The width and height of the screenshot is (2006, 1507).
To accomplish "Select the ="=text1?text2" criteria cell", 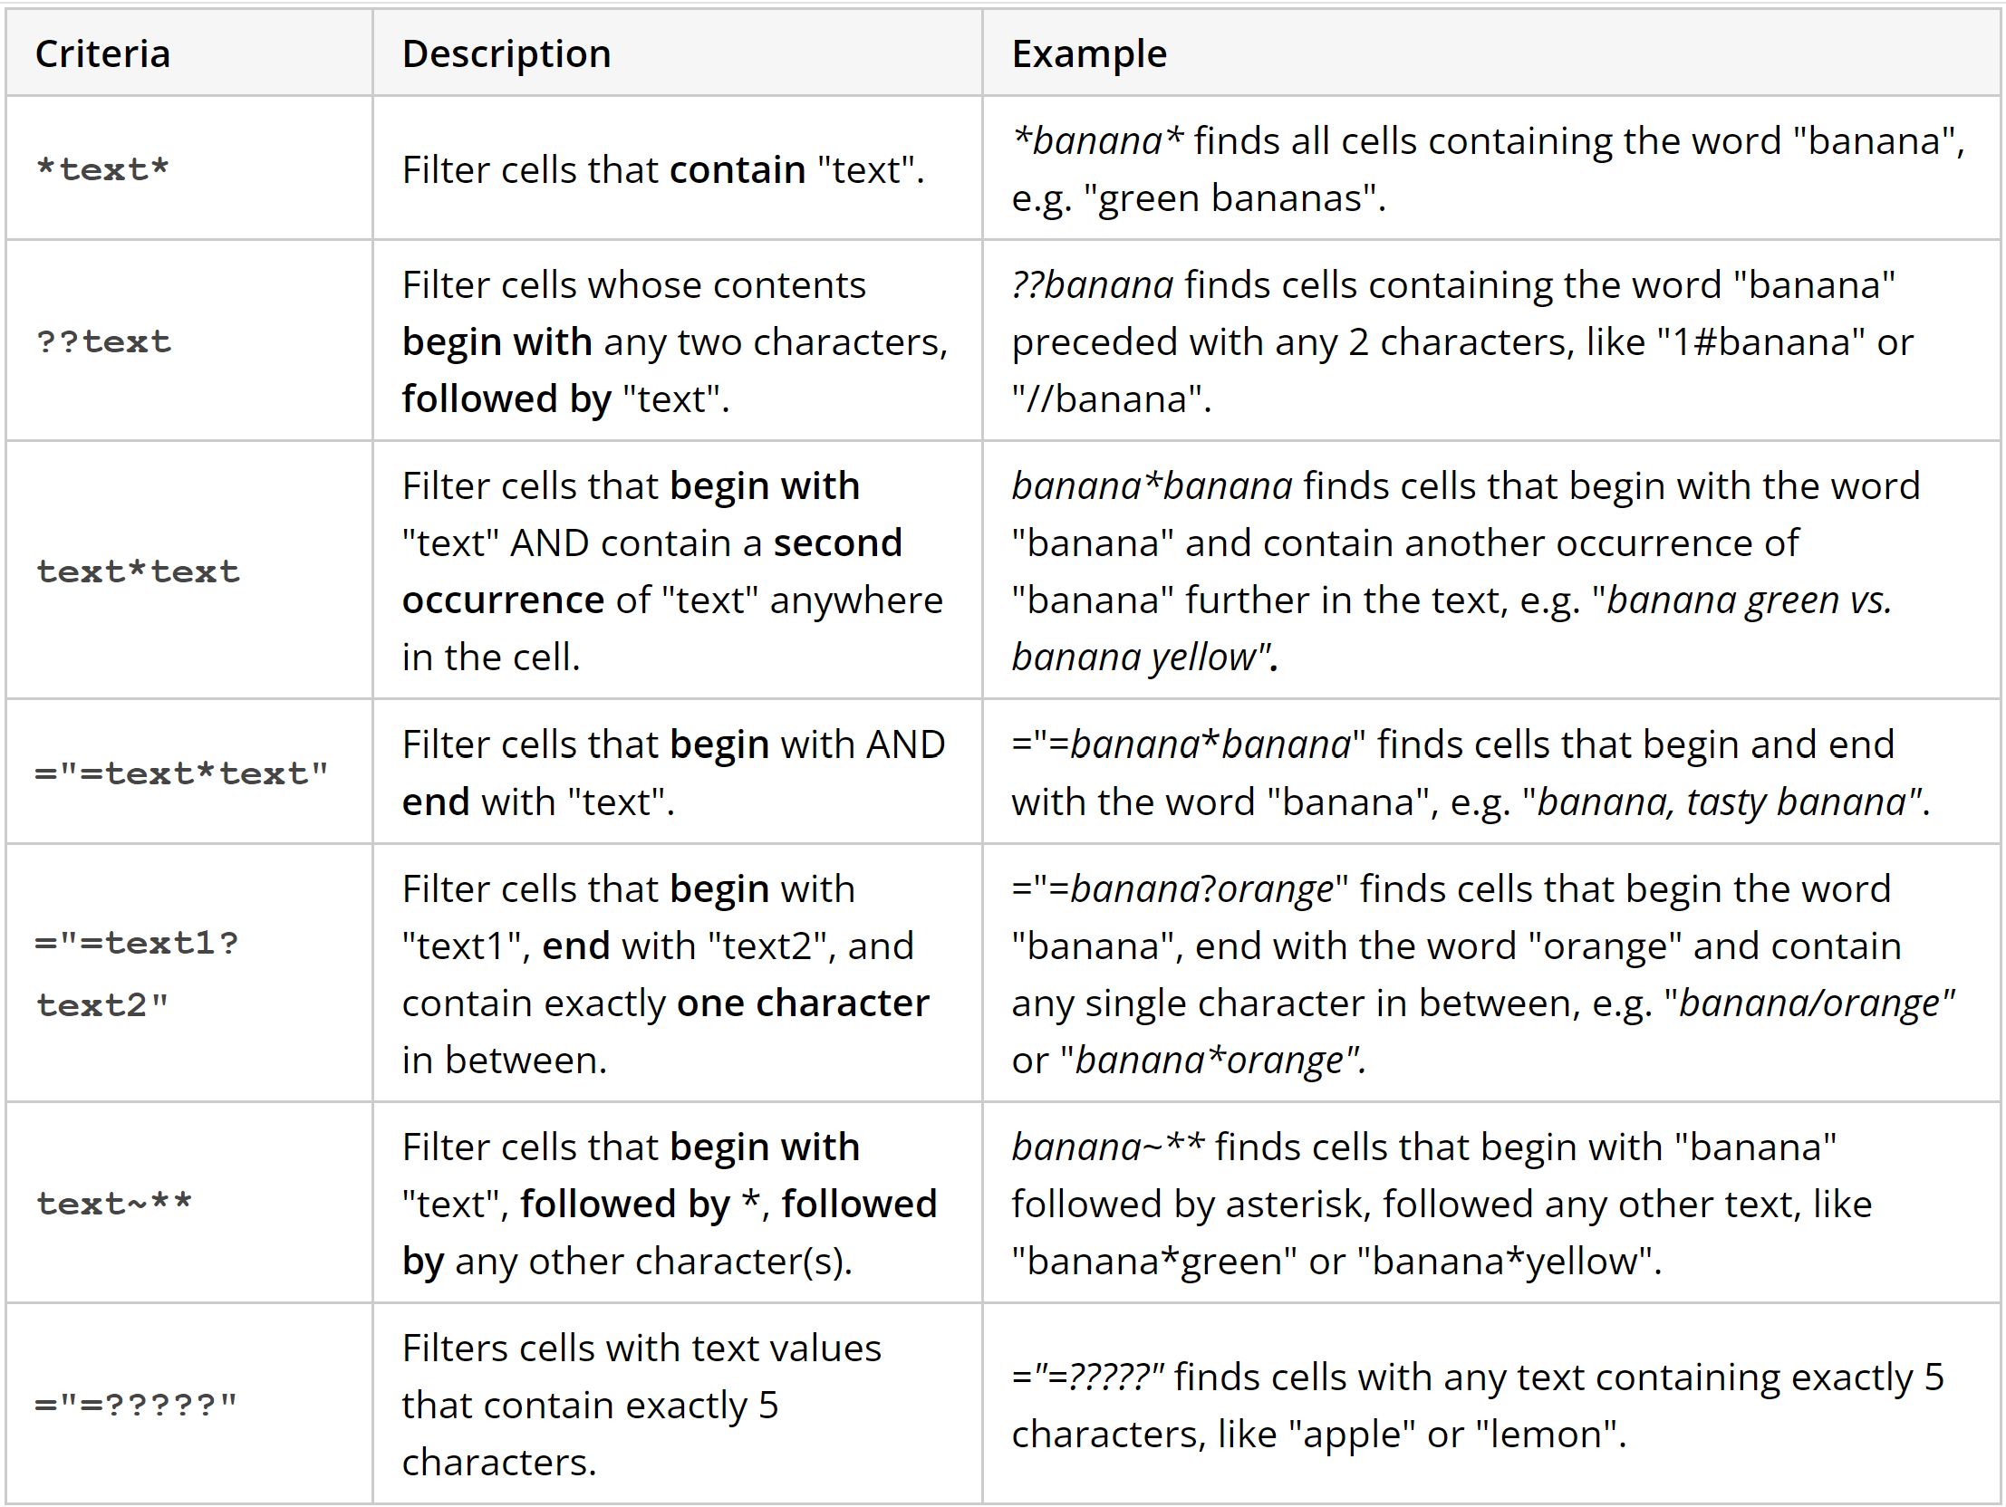I will [x=136, y=974].
